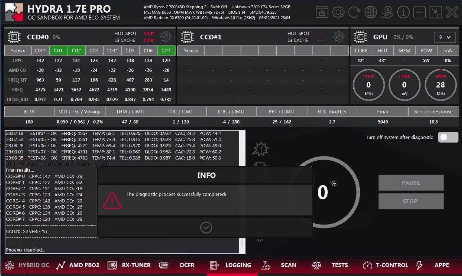This screenshot has width=462, height=276.
Task: Click the donate hand-with-coin icon
Action: [387, 12]
